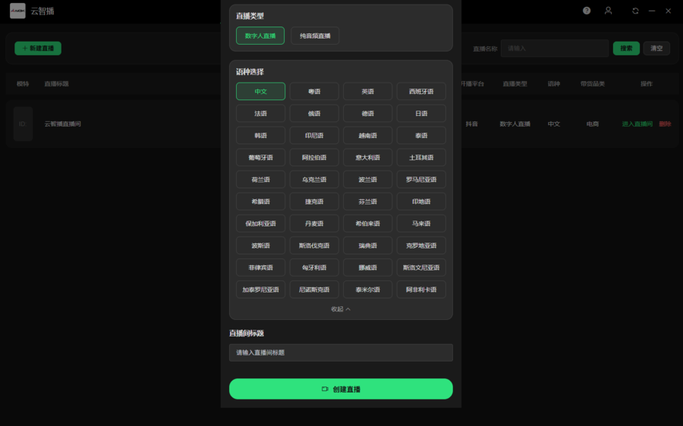Screen dimensions: 683x426
Task: Click the green 创建直播 button
Action: coord(341,389)
